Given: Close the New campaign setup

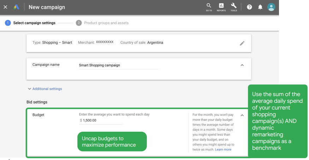Looking at the screenshot, I should tap(6, 7).
